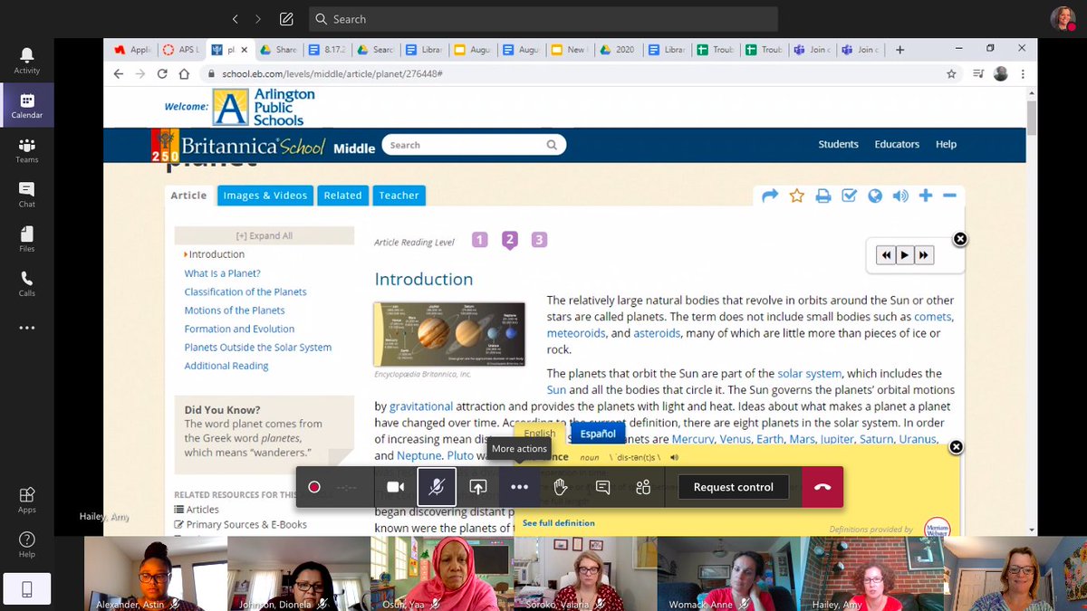Viewport: 1087px width, 611px height.
Task: Increase text size with plus icon
Action: pyautogui.click(x=926, y=196)
